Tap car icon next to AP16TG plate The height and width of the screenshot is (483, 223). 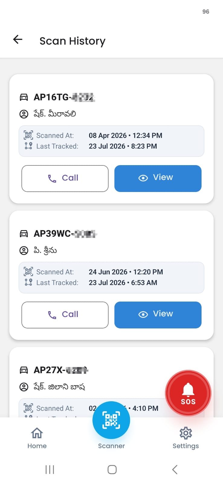[24, 97]
